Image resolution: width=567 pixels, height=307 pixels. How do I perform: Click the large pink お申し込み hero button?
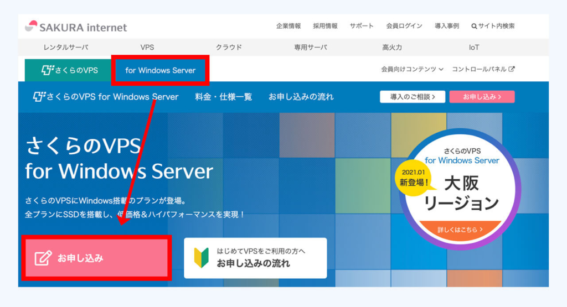96,258
